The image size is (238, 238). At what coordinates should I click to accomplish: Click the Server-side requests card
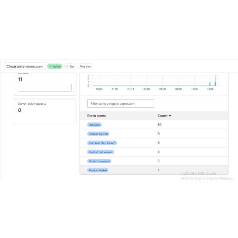coord(45,112)
